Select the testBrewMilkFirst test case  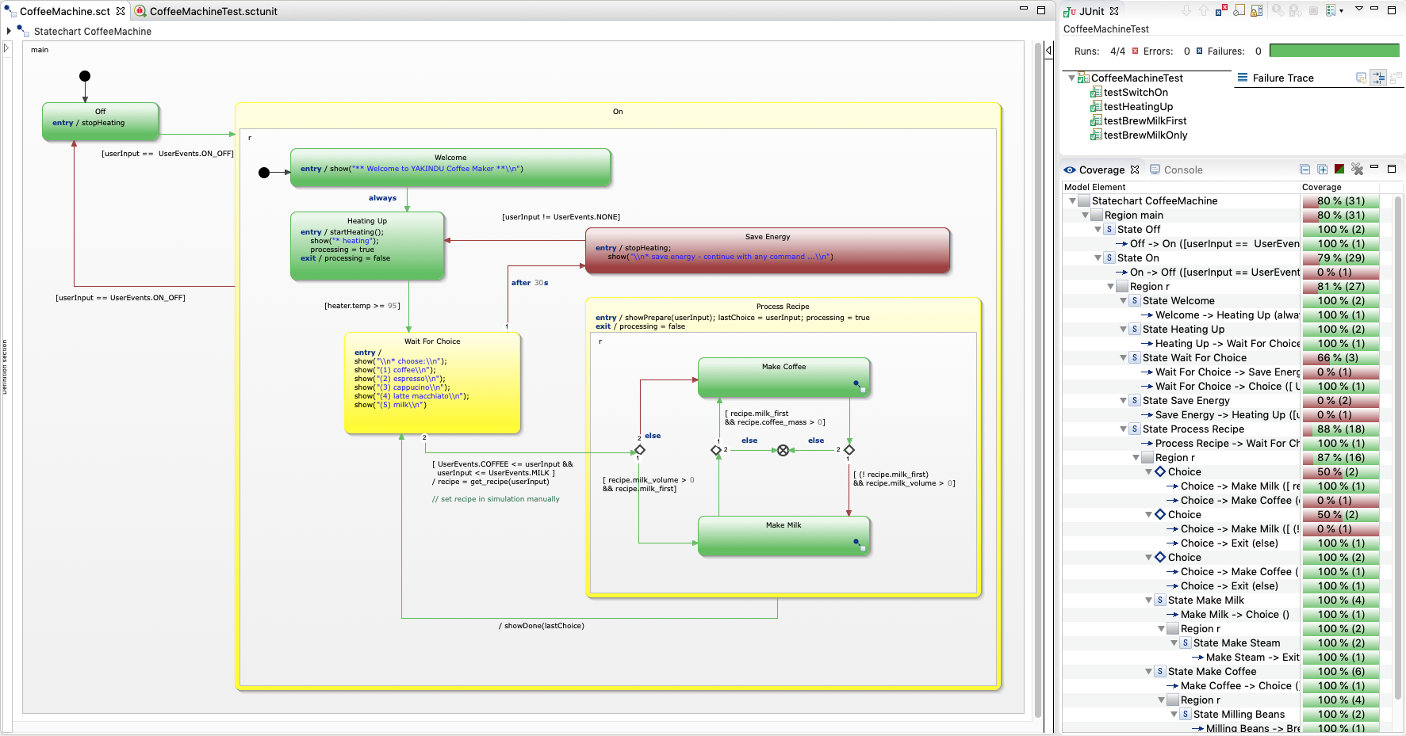(x=1144, y=121)
